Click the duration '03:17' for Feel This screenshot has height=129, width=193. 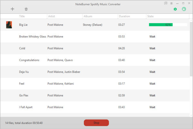click(x=122, y=83)
